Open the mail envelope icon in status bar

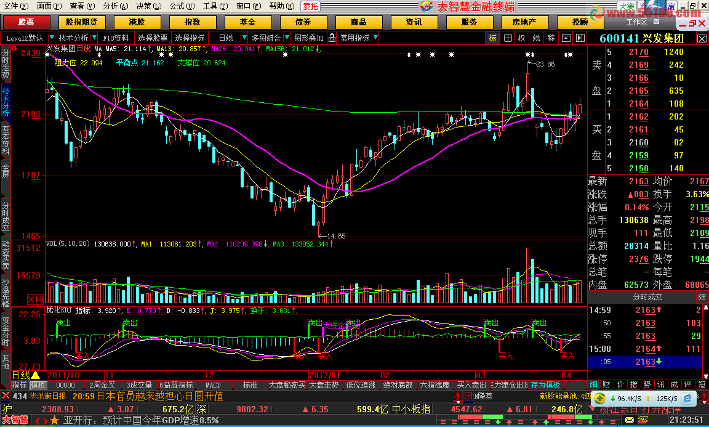click(630, 421)
